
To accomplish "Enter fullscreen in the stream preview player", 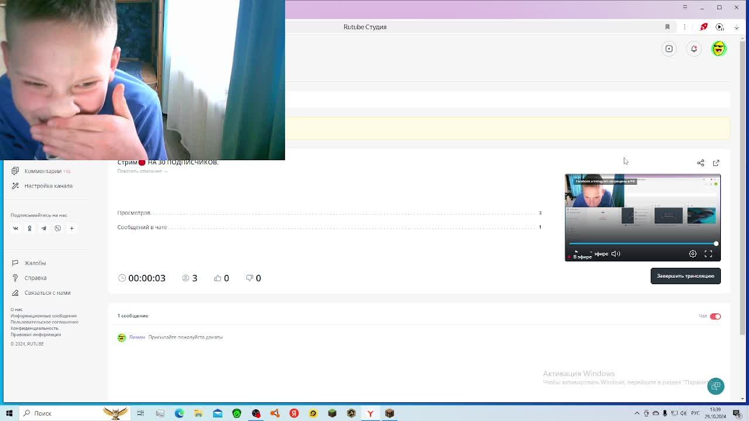I will tap(708, 254).
